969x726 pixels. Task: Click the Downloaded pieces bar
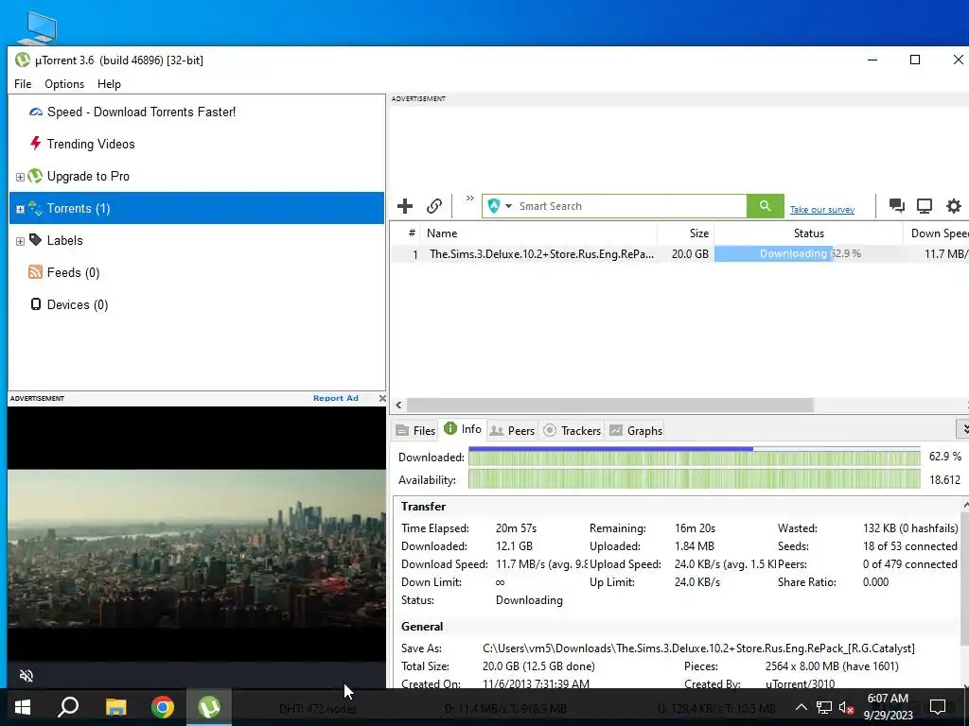click(694, 457)
